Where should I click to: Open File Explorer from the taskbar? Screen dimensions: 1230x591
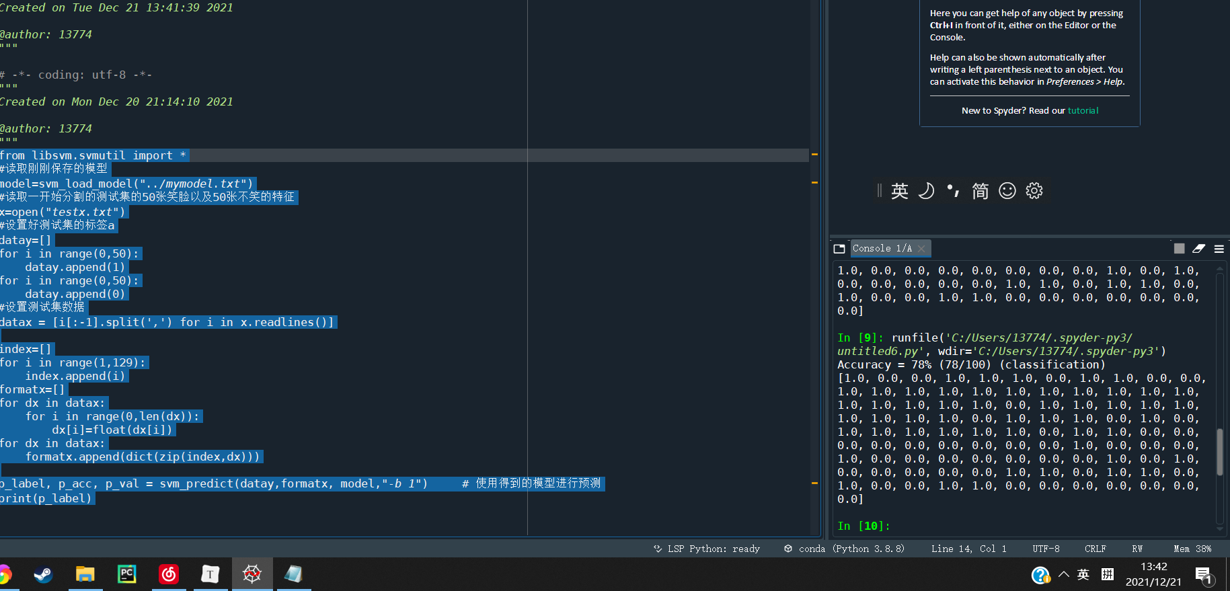click(85, 574)
